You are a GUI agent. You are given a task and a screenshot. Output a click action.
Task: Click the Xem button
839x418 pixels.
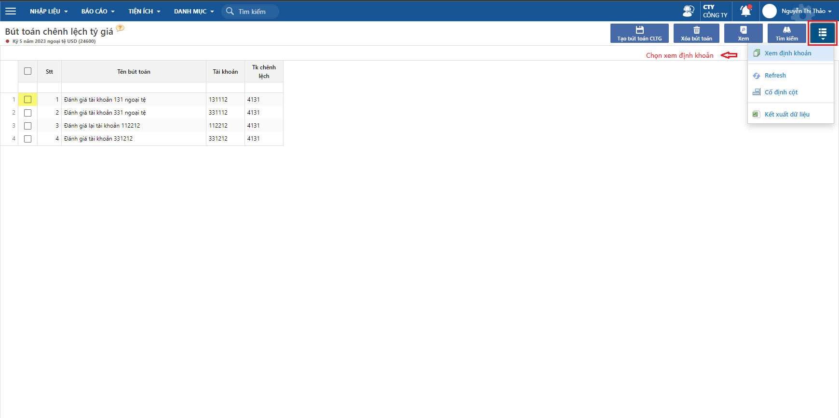743,33
